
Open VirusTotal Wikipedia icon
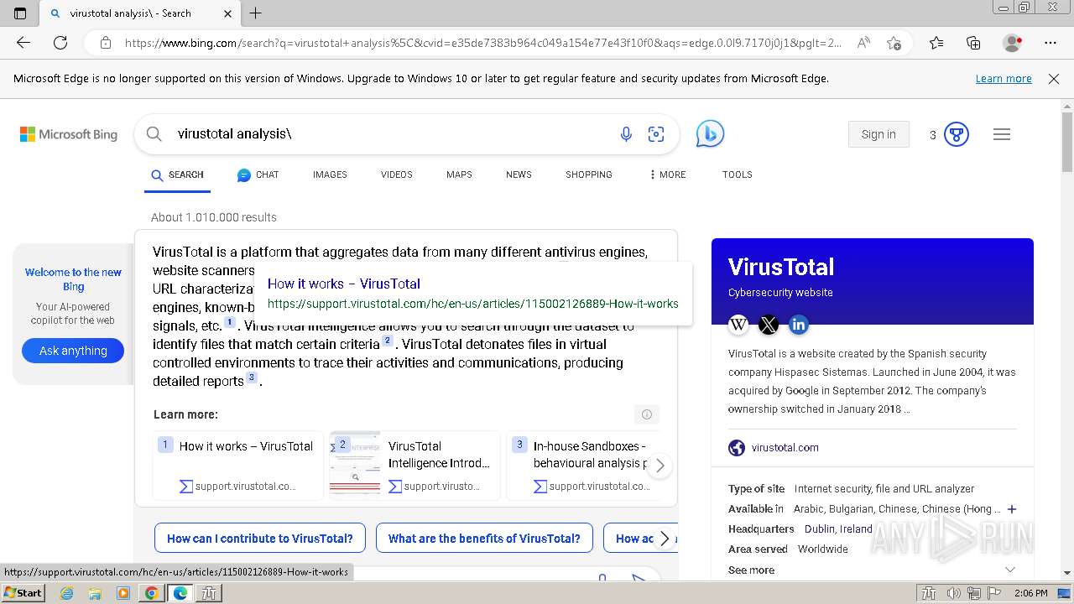pyautogui.click(x=738, y=324)
